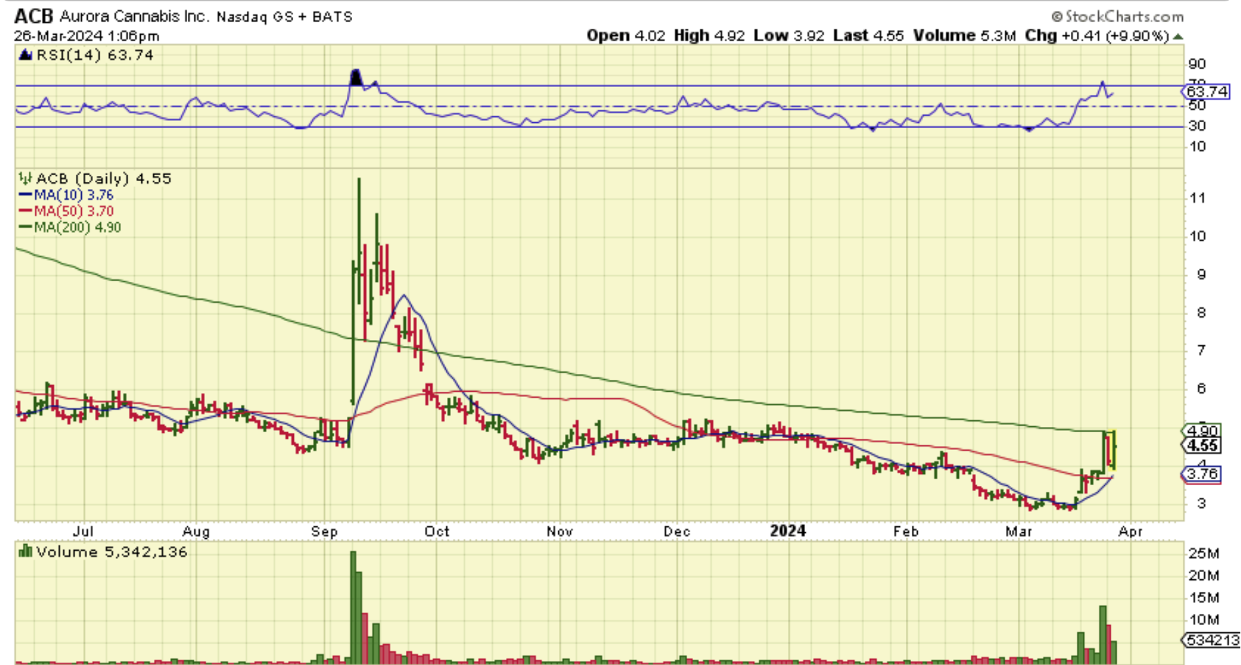Select the ACB ticker symbol in the header

[33, 16]
